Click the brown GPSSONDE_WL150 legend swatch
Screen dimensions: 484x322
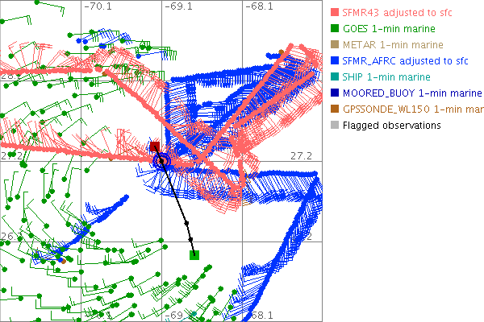tap(334, 109)
